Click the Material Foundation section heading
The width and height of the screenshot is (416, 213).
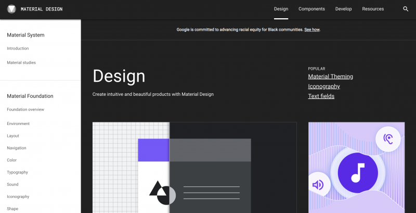(x=30, y=96)
